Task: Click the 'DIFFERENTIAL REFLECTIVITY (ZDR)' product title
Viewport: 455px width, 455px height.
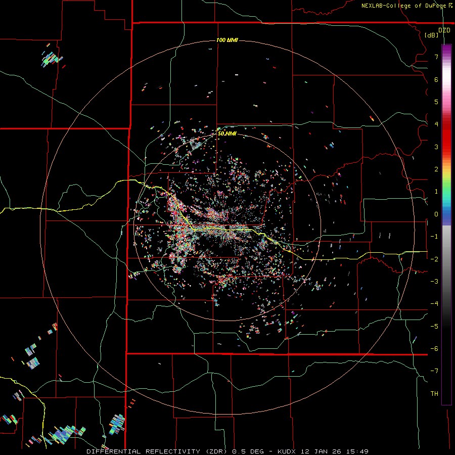Action: pos(157,451)
